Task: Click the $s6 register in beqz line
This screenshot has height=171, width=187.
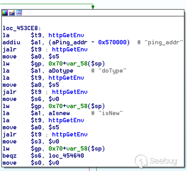Action: pyautogui.click(x=36, y=156)
